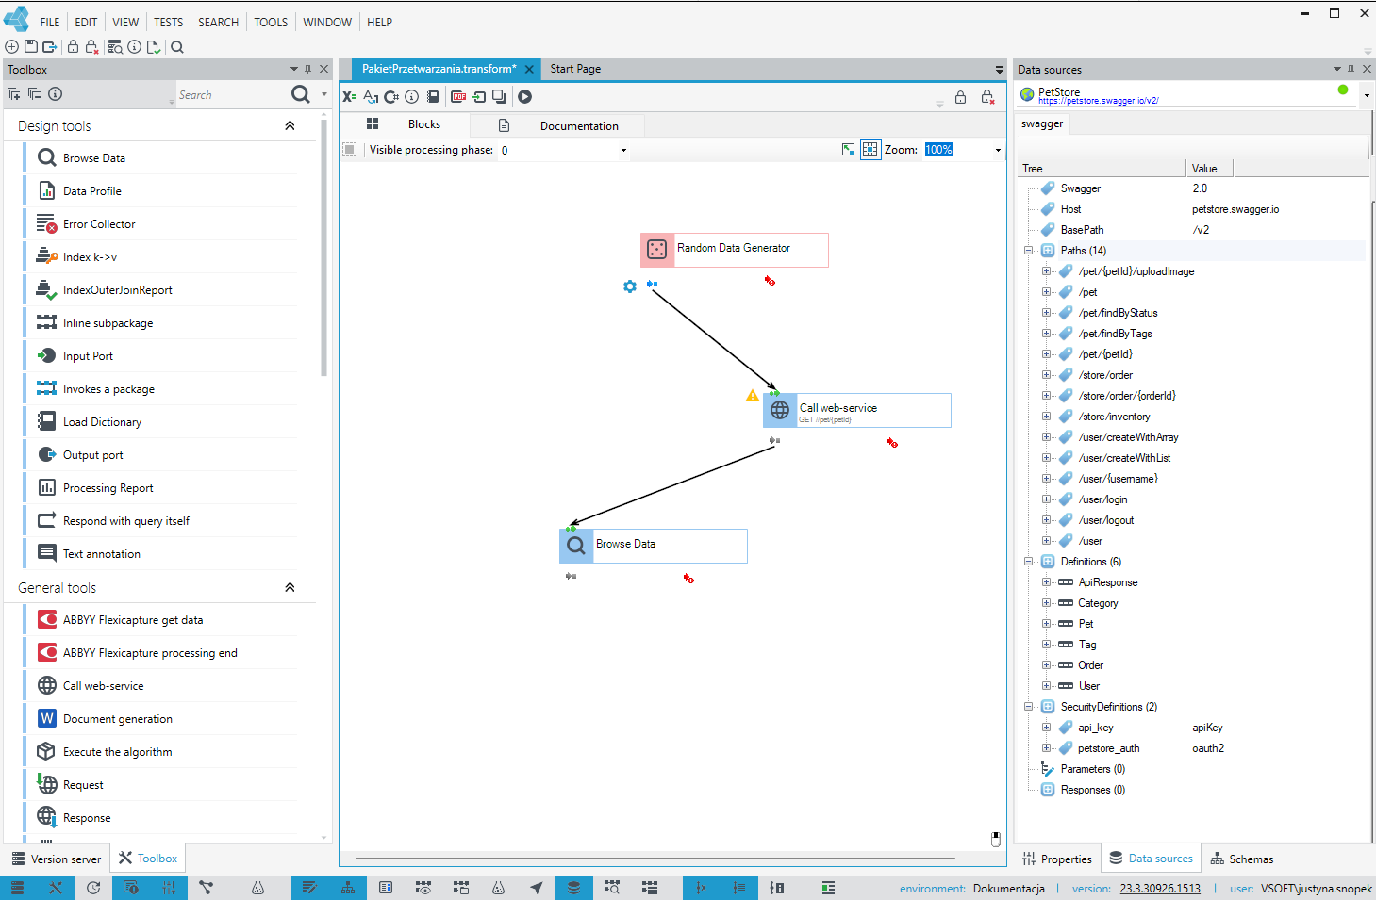Open the Visible processing phase dropdown

pyautogui.click(x=623, y=151)
